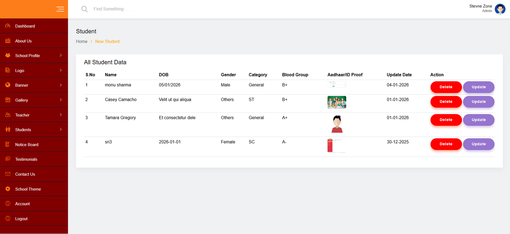Image resolution: width=510 pixels, height=234 pixels.
Task: Click the name cell Casey Camacho
Action: pyautogui.click(x=120, y=100)
